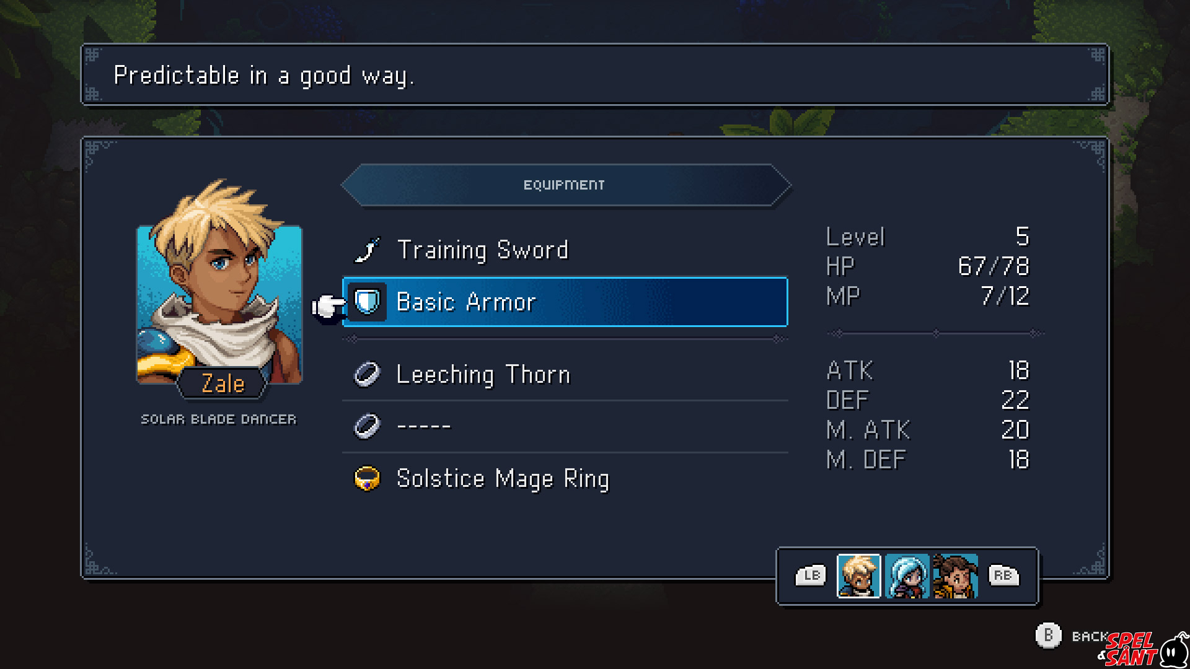The image size is (1190, 669).
Task: Click the empty accessory slot ring icon
Action: pos(367,426)
